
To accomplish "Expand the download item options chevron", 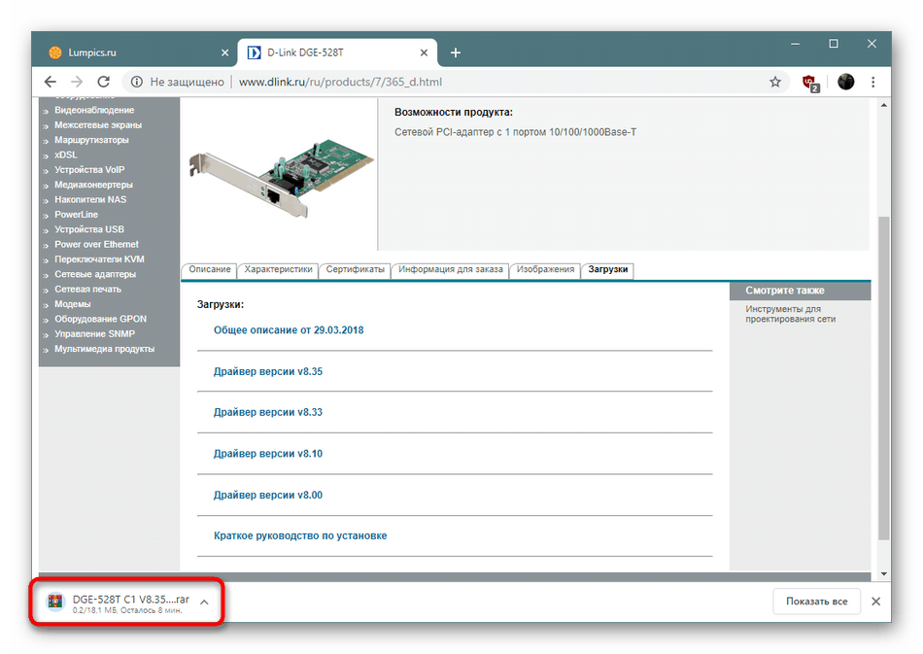I will (x=204, y=602).
